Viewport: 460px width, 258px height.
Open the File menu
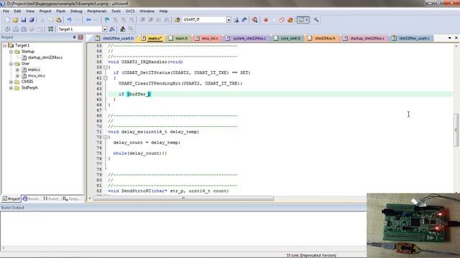(x=6, y=11)
